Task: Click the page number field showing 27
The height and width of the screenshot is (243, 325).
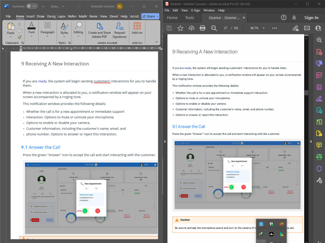Action: (226, 28)
